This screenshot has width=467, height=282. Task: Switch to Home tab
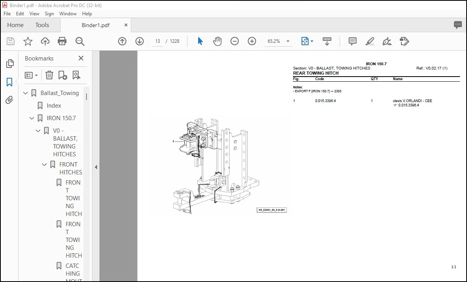pos(15,25)
